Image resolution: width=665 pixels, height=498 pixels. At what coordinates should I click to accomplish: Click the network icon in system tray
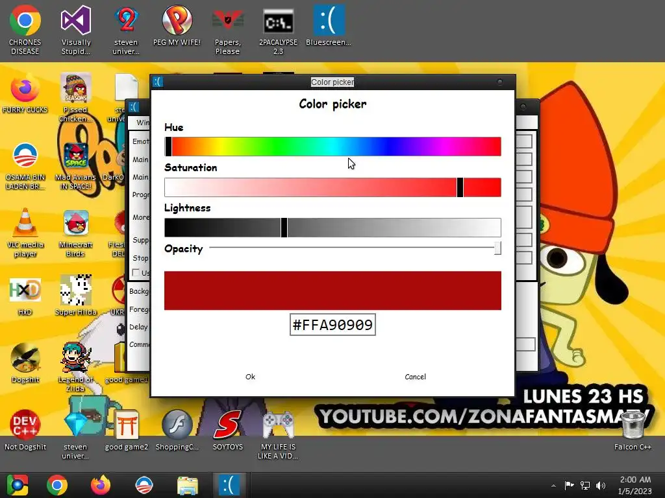click(585, 485)
